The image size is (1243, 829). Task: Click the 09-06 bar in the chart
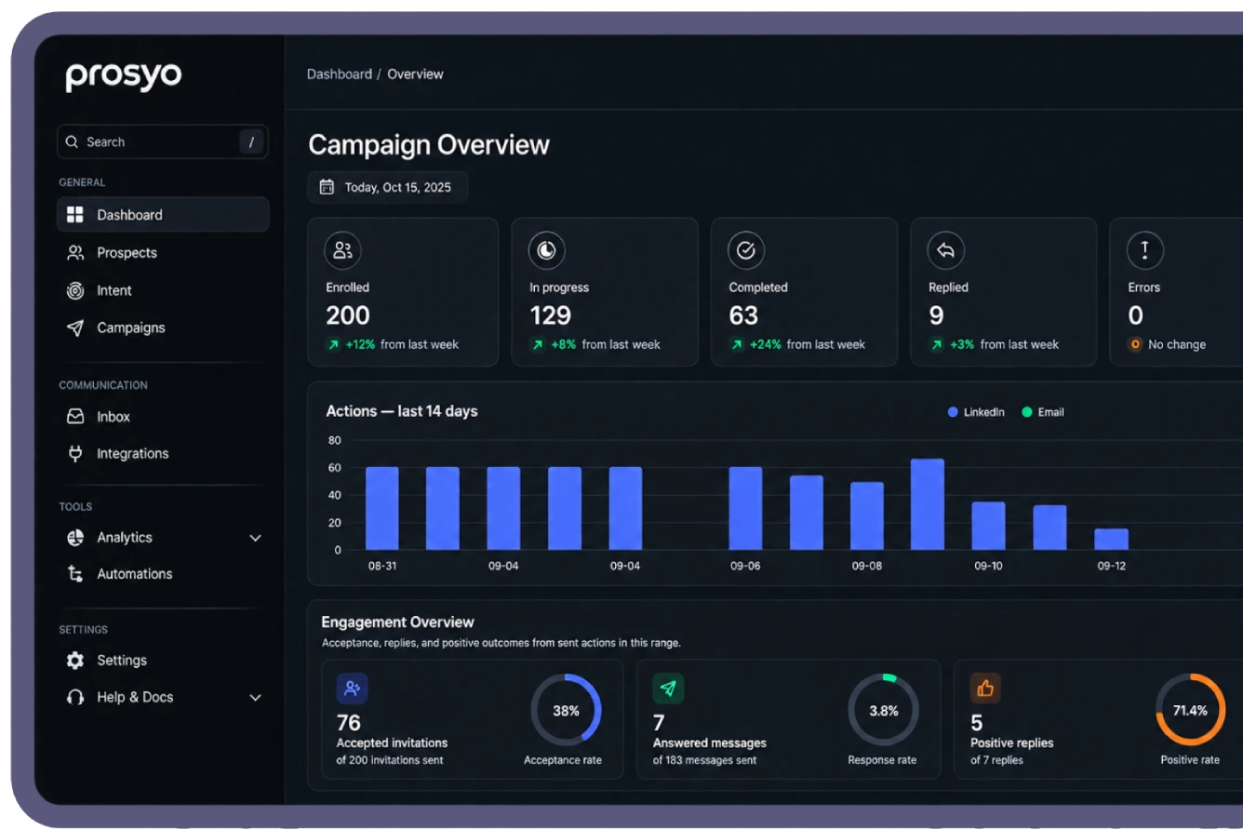point(745,508)
